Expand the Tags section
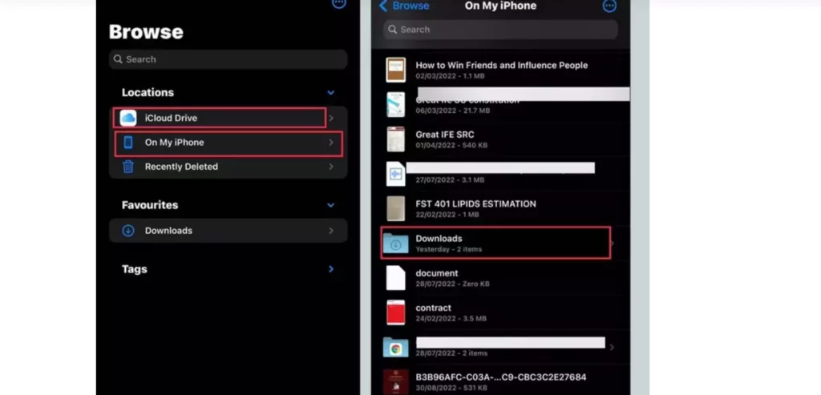The width and height of the screenshot is (821, 395). (331, 269)
